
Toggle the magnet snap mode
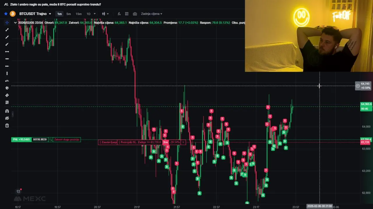(x=7, y=111)
